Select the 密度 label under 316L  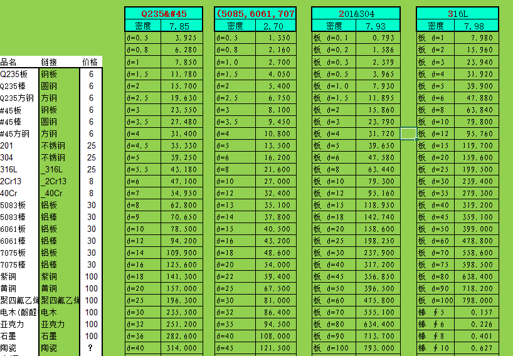point(435,26)
